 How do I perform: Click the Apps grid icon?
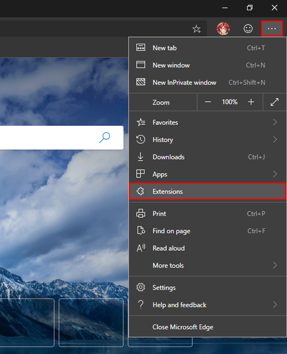click(x=140, y=174)
